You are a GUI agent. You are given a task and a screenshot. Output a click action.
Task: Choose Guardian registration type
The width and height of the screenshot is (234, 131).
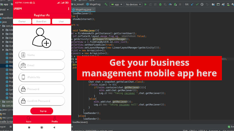coord(41,21)
